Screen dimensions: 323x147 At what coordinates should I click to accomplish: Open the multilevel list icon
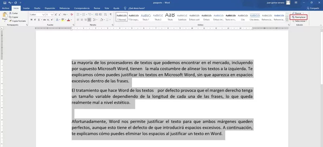click(x=89, y=15)
